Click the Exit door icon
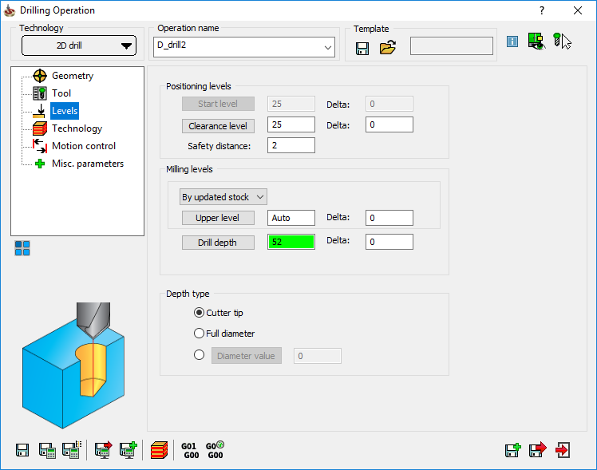This screenshot has height=470, width=597. pyautogui.click(x=563, y=450)
